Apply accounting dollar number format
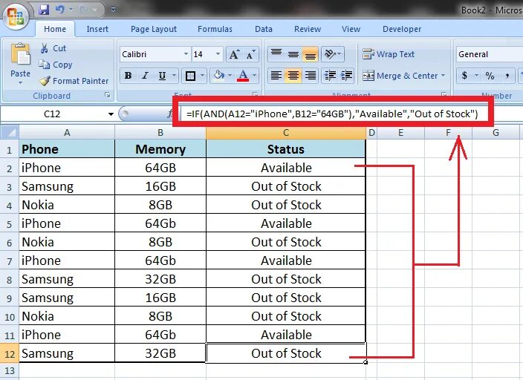This screenshot has height=380, width=523. [x=464, y=76]
